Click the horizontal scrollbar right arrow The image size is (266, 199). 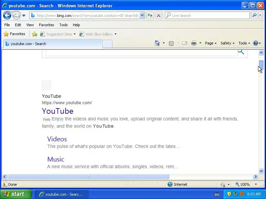255,177
